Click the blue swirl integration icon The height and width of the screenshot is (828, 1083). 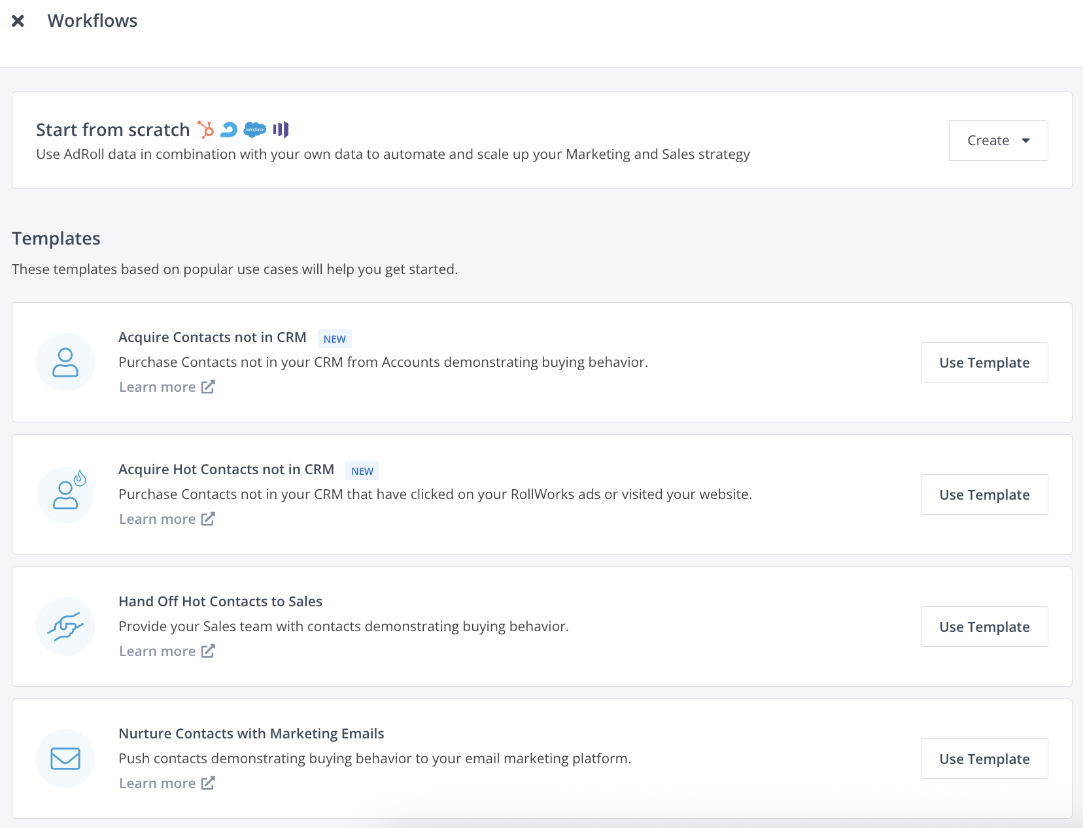[229, 129]
